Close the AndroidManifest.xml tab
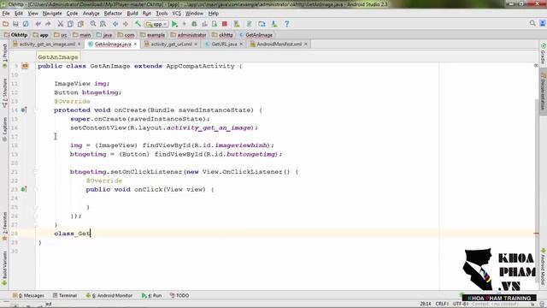 306,44
